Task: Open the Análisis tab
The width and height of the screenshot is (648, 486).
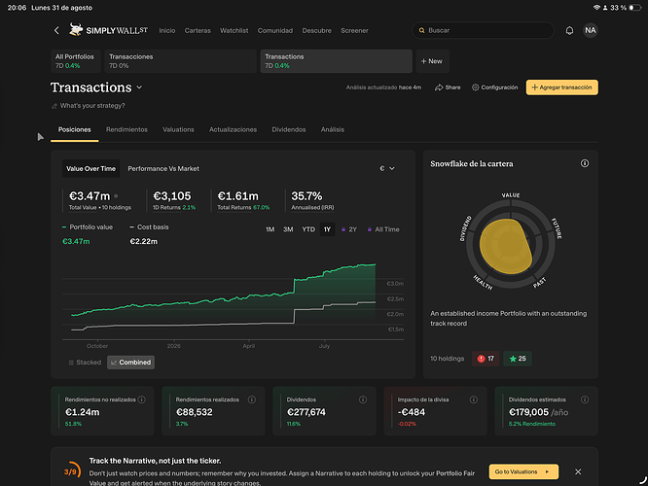Action: [332, 129]
